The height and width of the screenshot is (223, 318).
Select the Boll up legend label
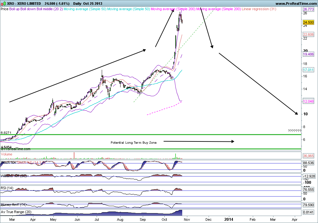tap(14, 9)
